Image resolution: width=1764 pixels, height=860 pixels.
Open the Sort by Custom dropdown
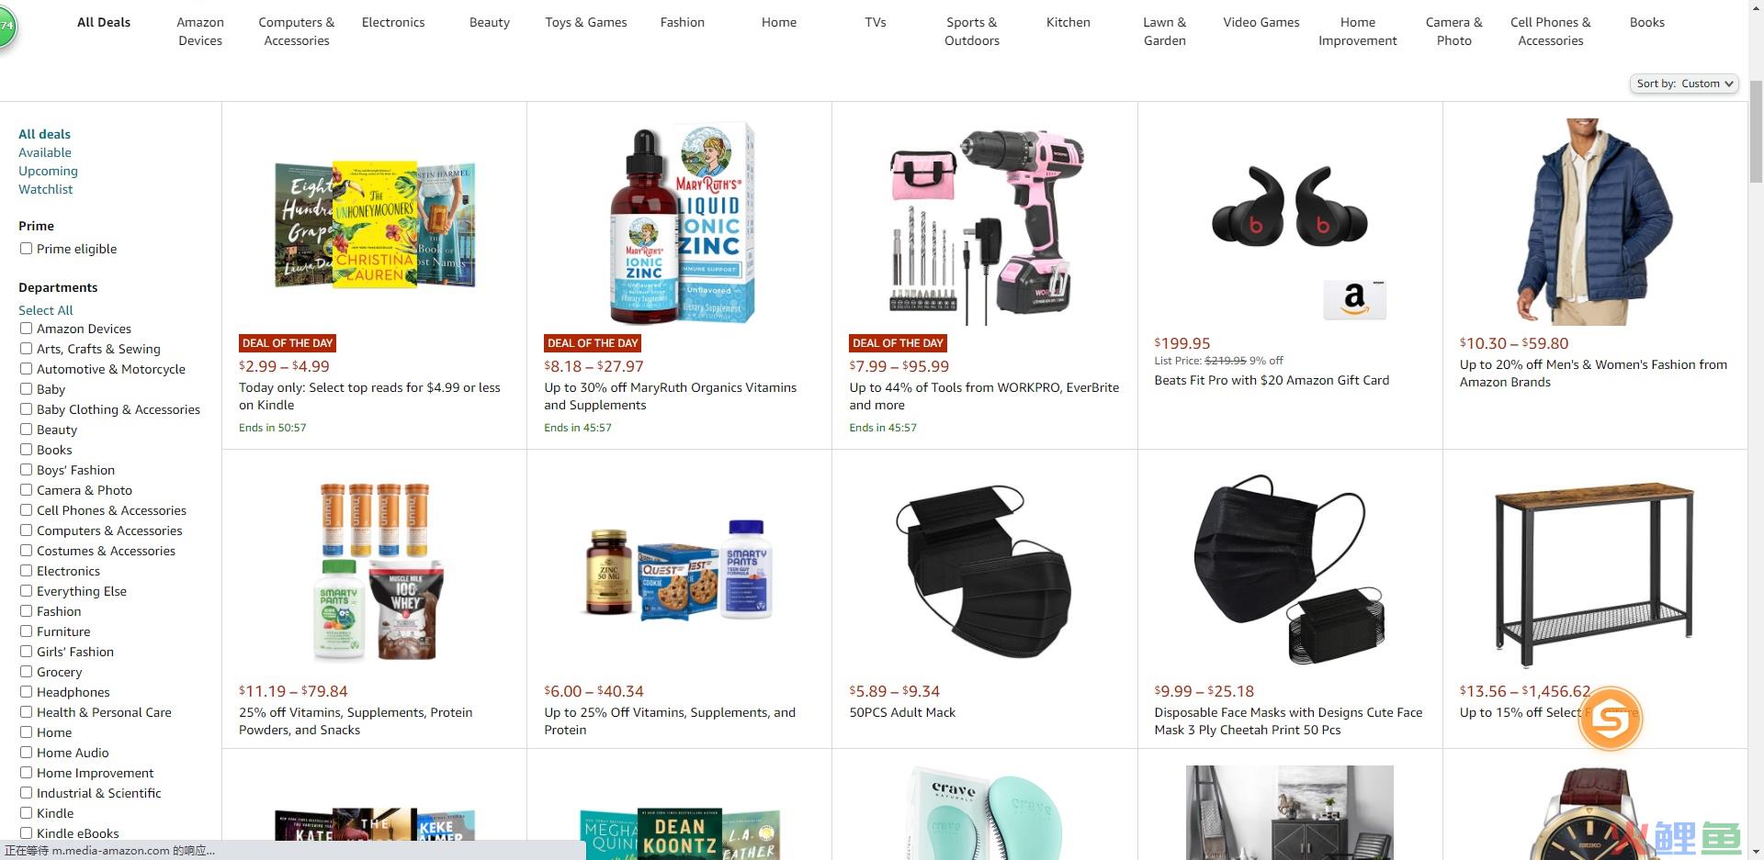point(1684,84)
